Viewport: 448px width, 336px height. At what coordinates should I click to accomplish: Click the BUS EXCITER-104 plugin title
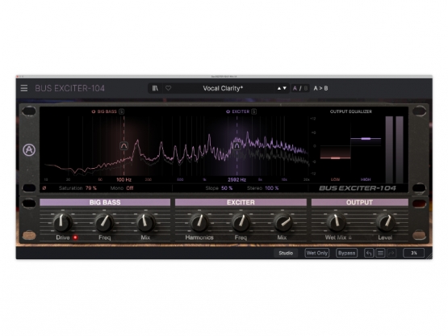69,88
